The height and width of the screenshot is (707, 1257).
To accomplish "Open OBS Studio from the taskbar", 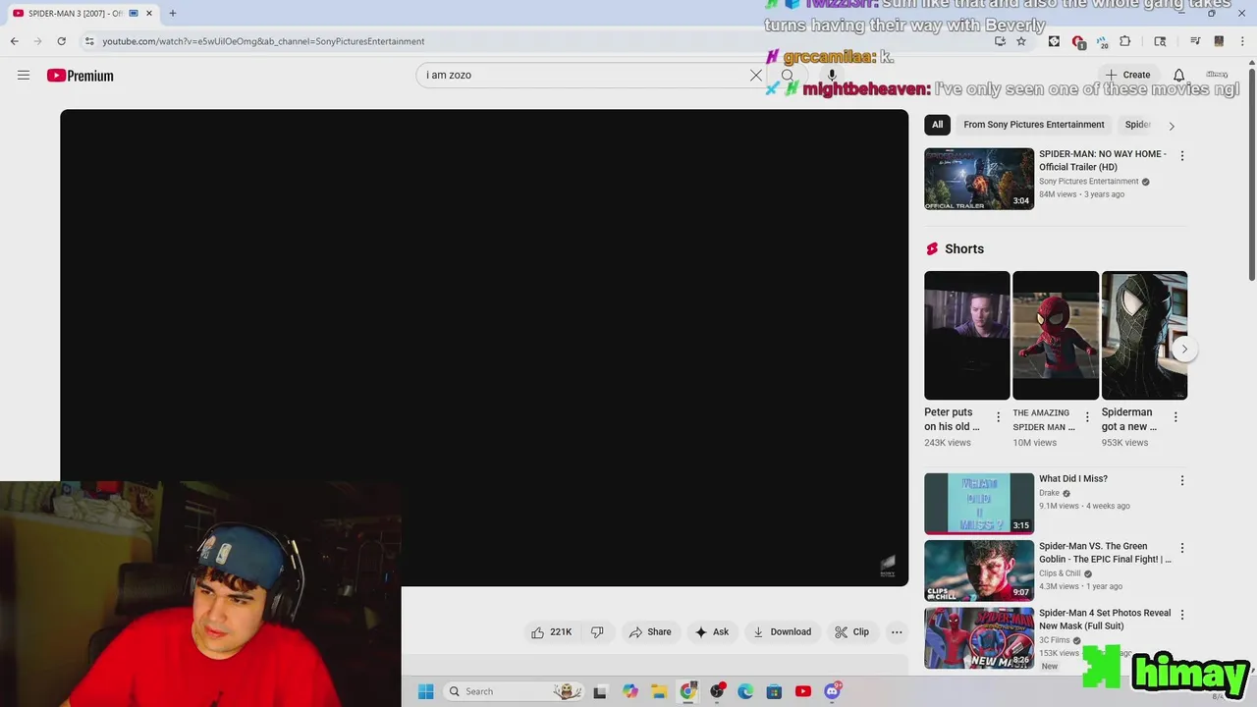I will coord(717,691).
